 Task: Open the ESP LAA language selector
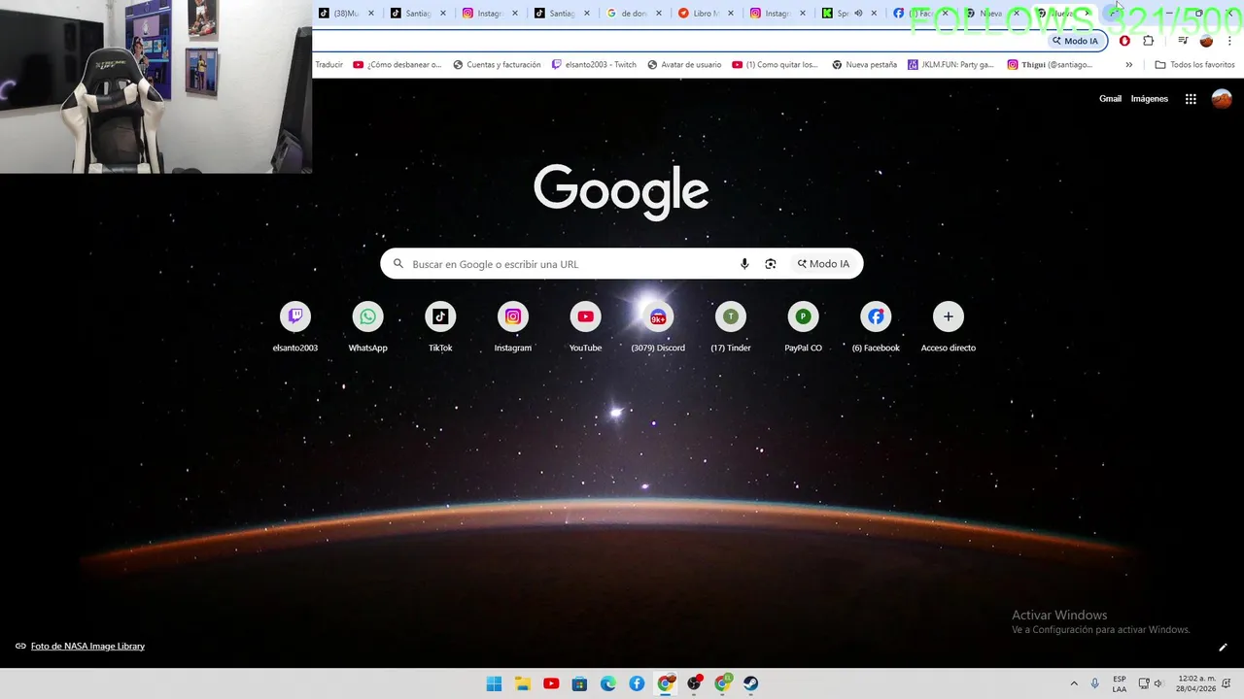pyautogui.click(x=1120, y=683)
